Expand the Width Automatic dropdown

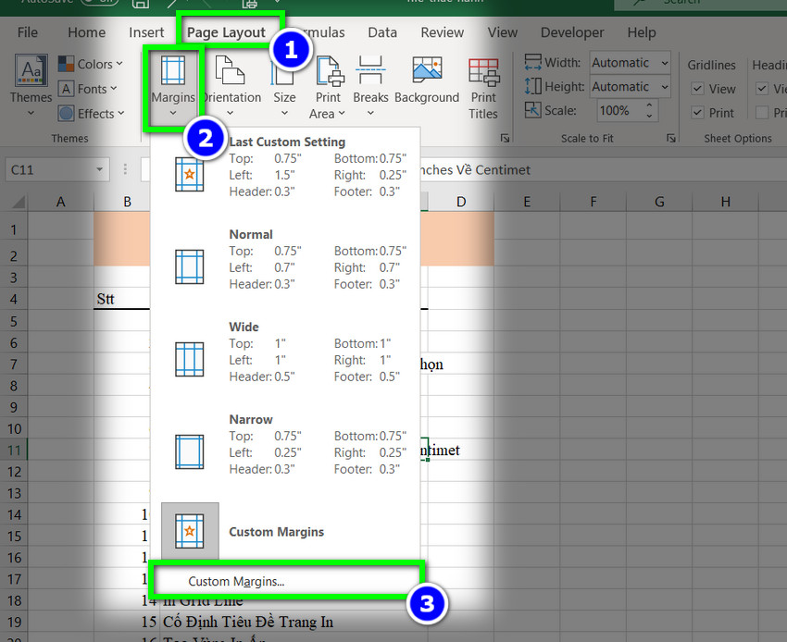pos(665,63)
